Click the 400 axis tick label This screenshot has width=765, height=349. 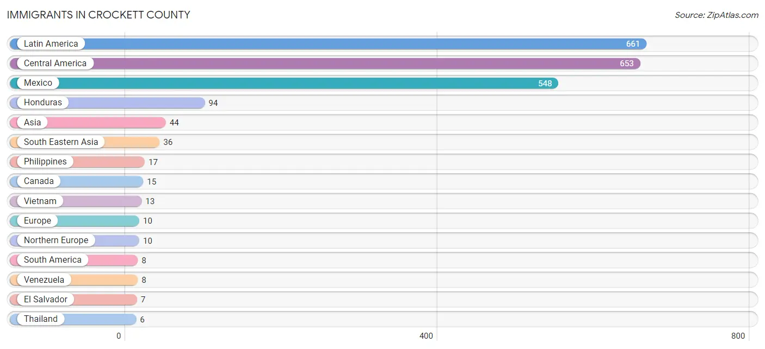[426, 336]
